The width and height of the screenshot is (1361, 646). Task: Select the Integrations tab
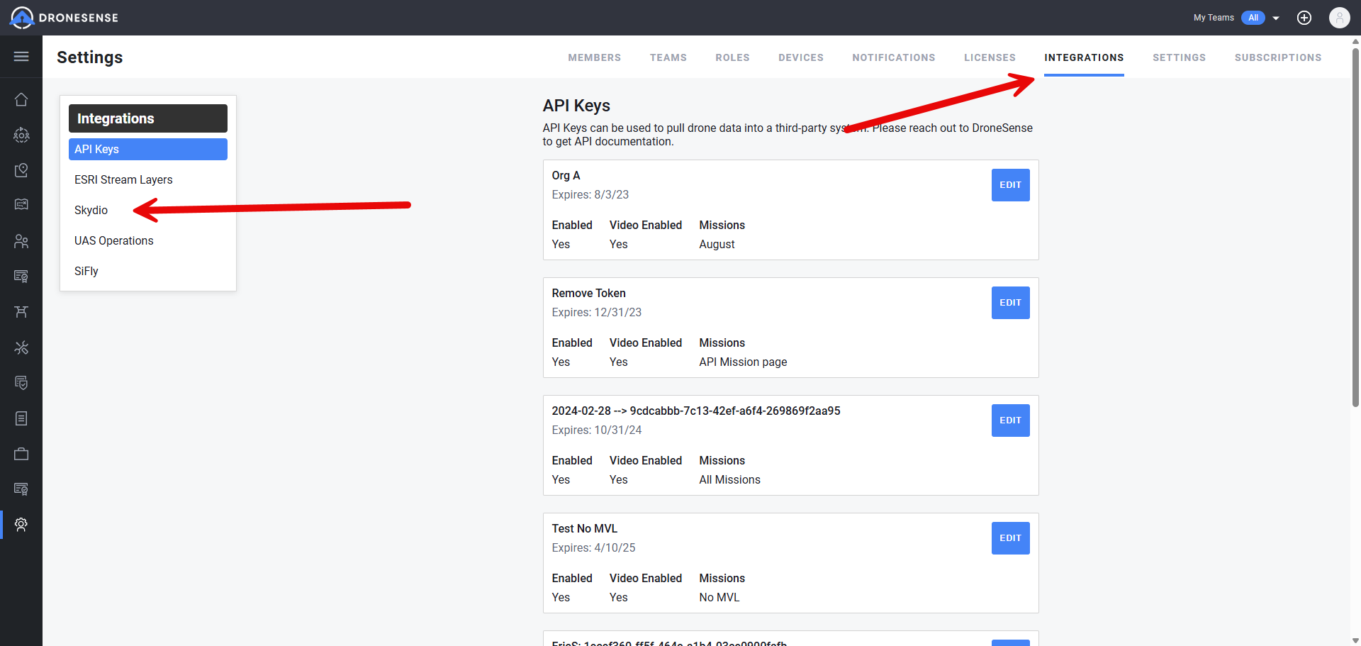pos(1084,57)
